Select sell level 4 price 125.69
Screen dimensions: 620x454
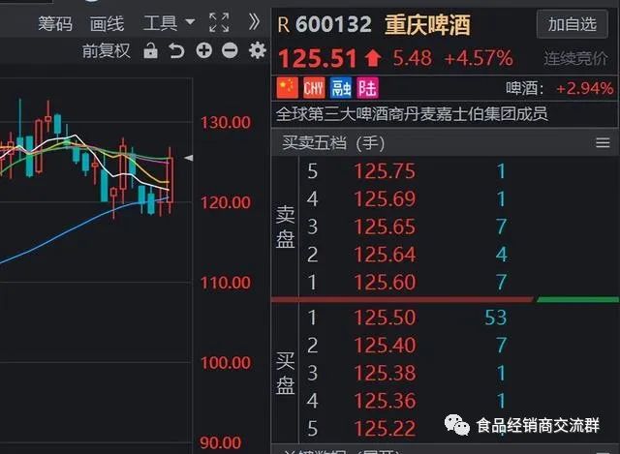(x=385, y=198)
